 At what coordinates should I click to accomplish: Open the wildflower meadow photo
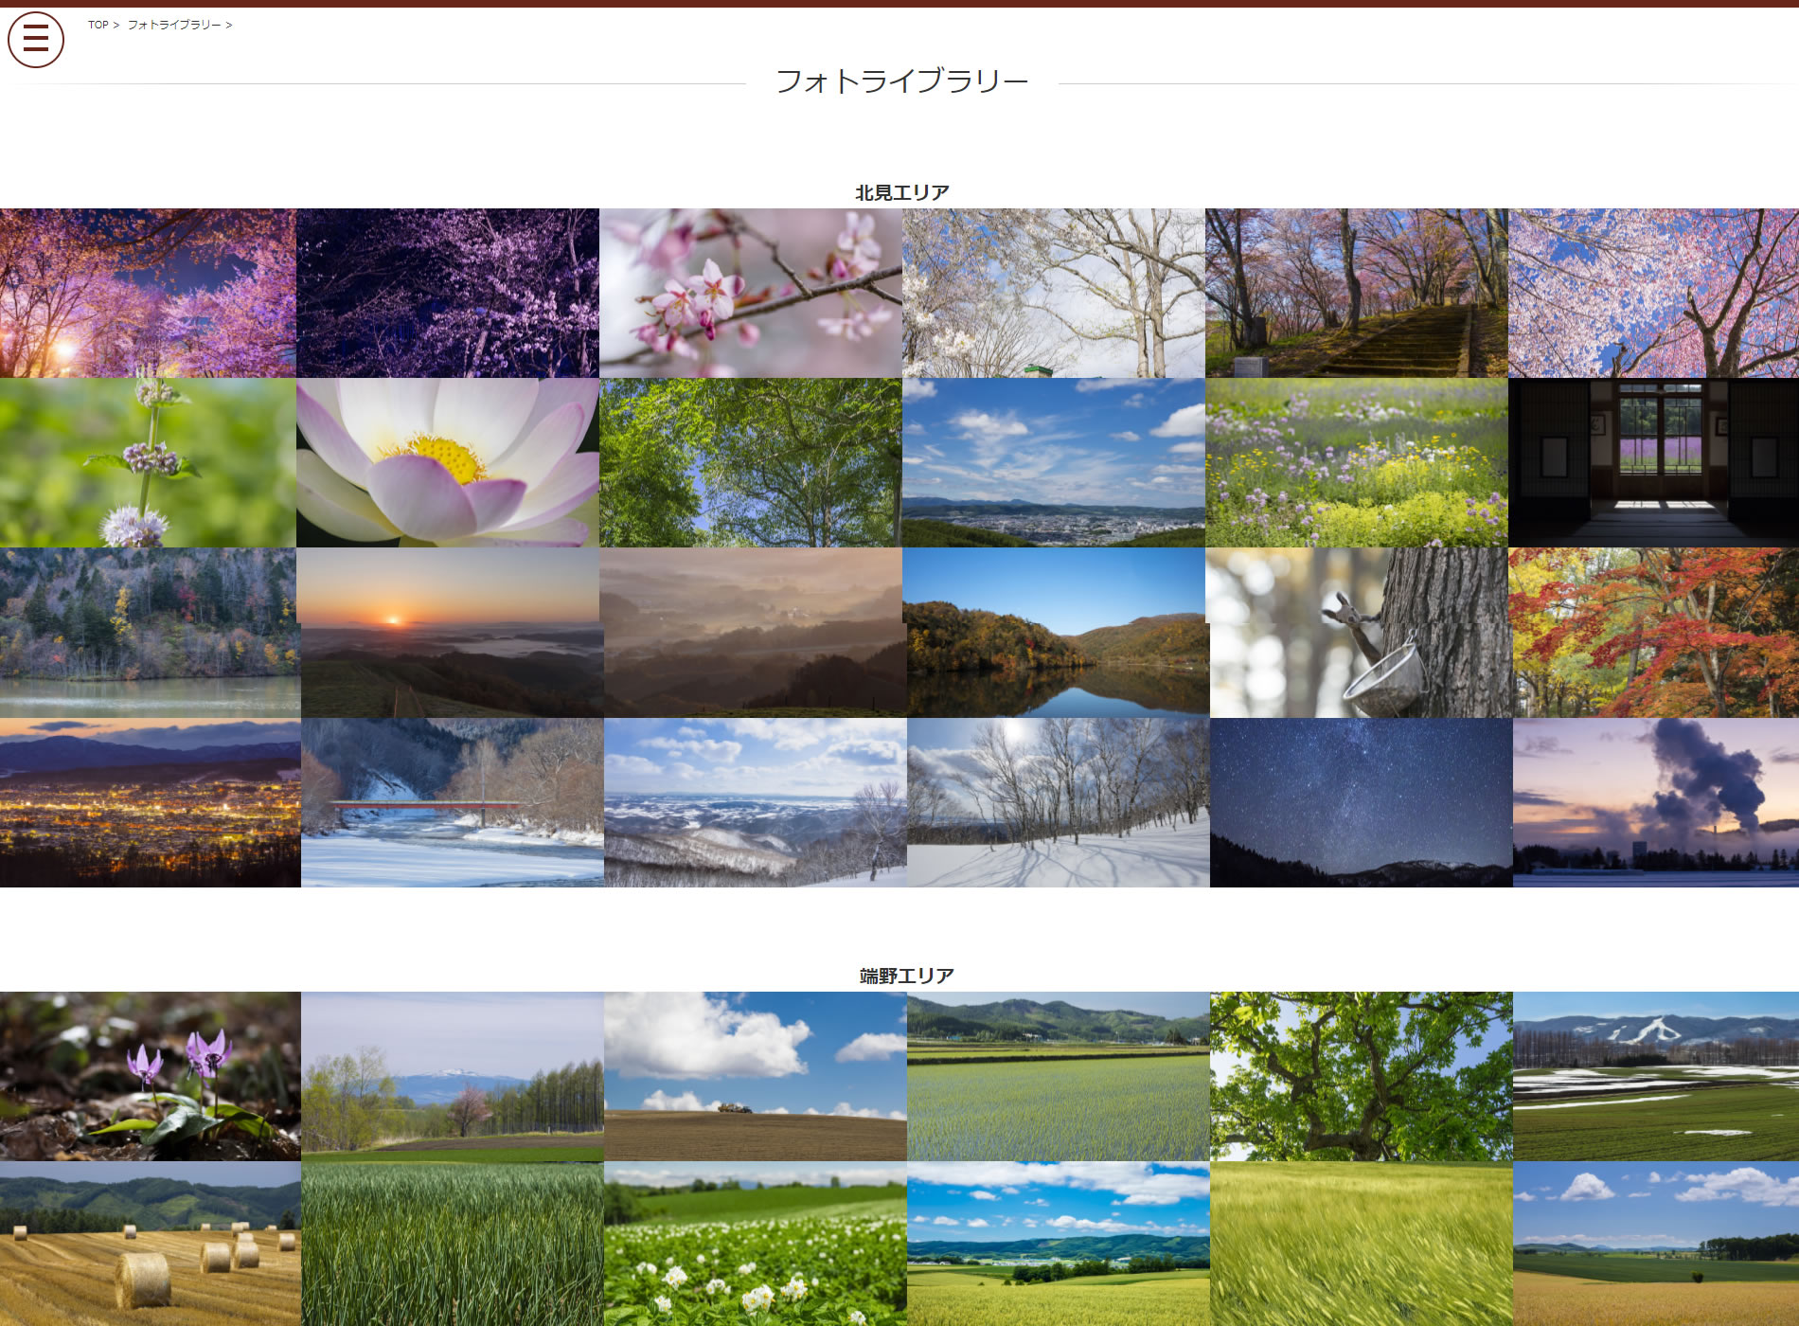pyautogui.click(x=1357, y=462)
